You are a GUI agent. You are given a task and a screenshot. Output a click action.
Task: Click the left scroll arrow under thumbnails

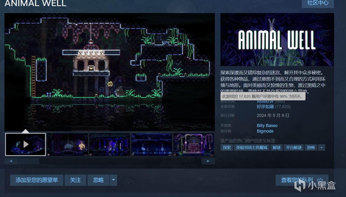click(11, 161)
